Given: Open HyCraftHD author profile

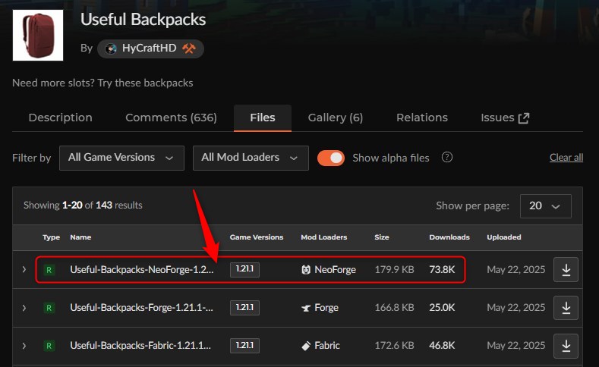Looking at the screenshot, I should coord(150,49).
